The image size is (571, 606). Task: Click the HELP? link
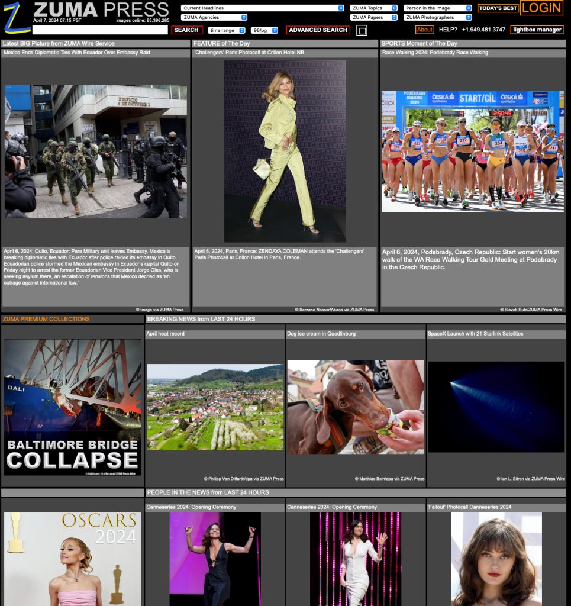click(448, 30)
